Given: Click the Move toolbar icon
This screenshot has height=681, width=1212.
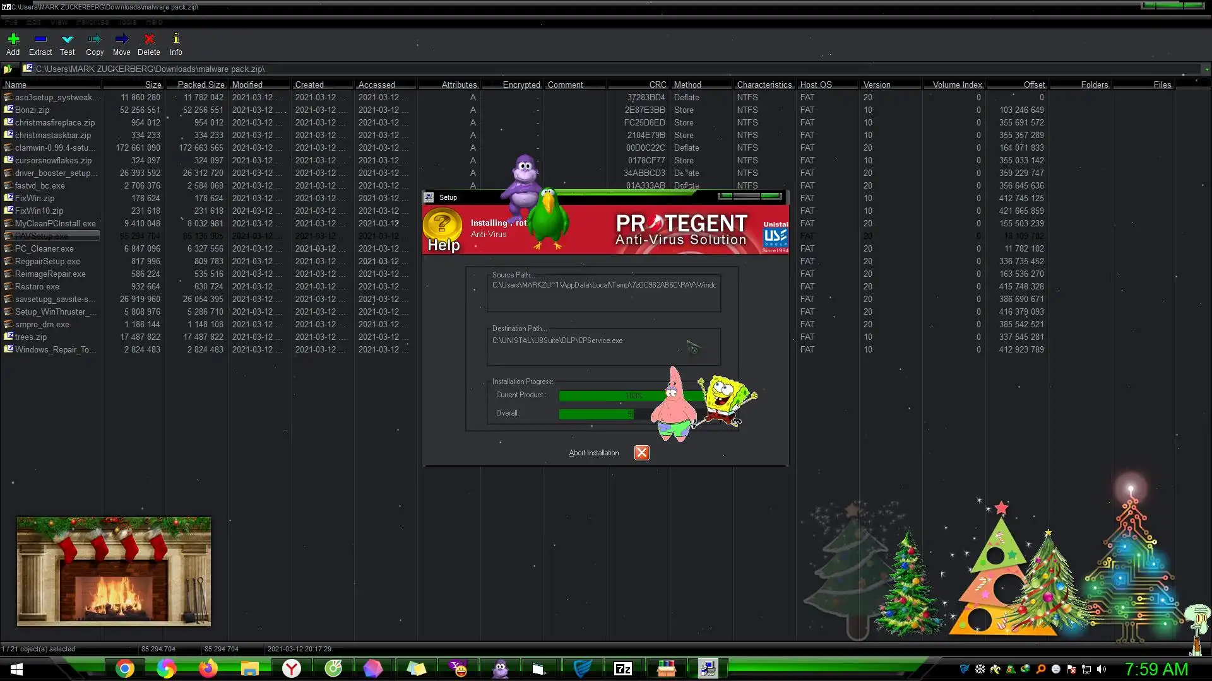Looking at the screenshot, I should coord(121,40).
